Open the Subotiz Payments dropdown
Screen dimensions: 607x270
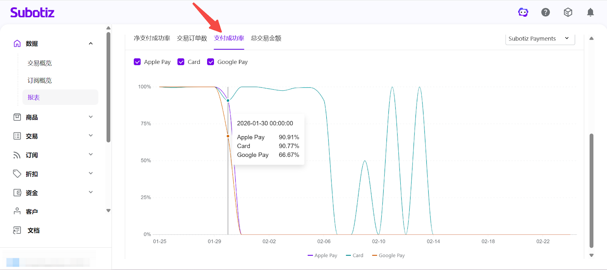coord(539,39)
